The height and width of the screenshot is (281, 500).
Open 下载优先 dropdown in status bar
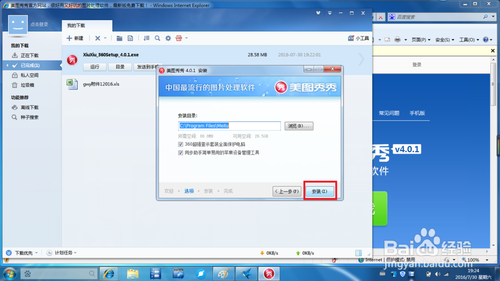point(22,253)
